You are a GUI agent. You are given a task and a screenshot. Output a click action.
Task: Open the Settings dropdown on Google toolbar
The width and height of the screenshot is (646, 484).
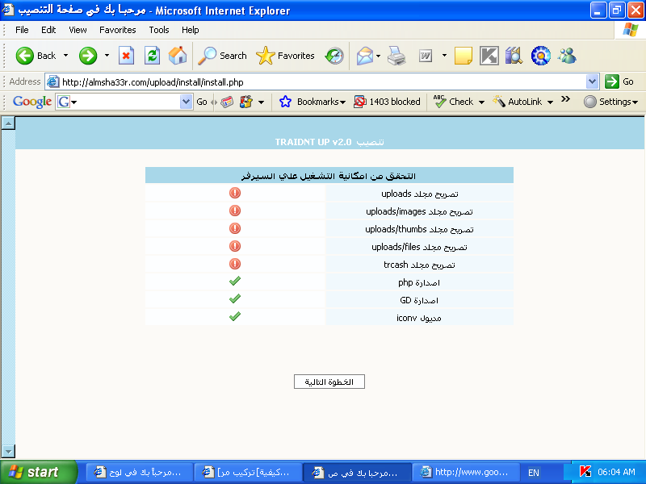coord(611,102)
